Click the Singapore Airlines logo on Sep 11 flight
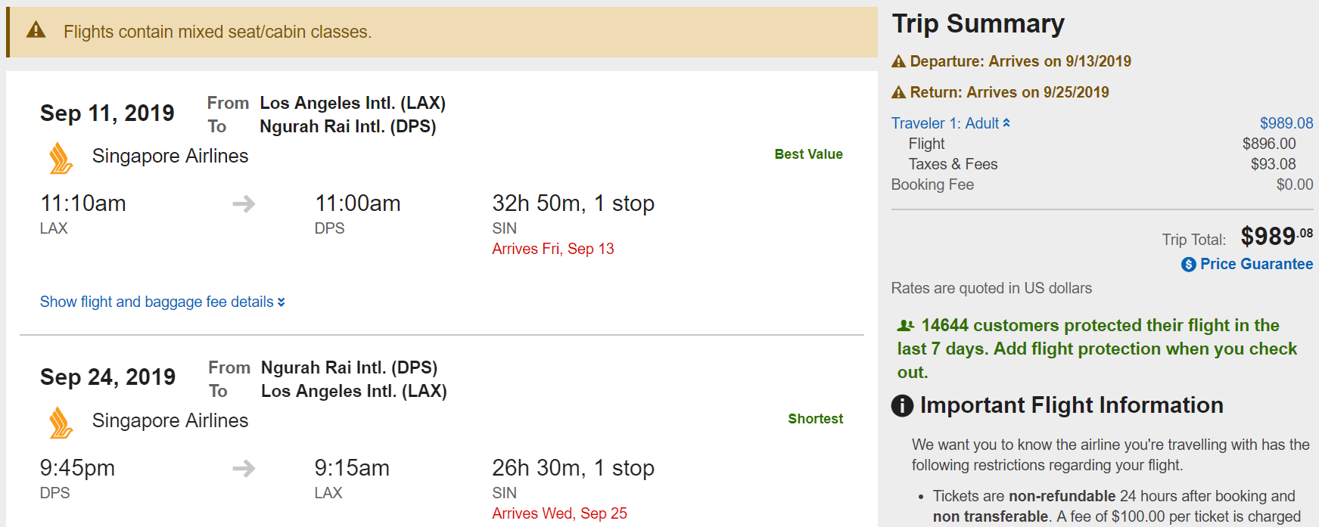The image size is (1319, 527). [61, 158]
